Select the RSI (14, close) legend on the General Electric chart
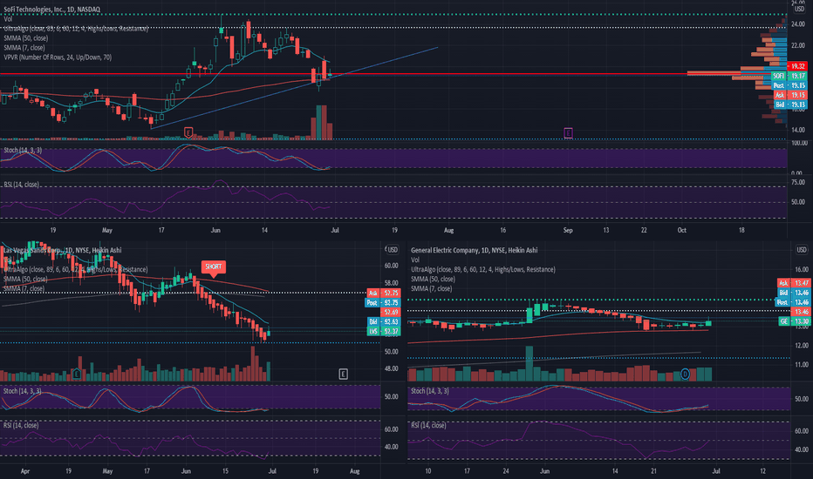This screenshot has height=479, width=813. pyautogui.click(x=429, y=425)
